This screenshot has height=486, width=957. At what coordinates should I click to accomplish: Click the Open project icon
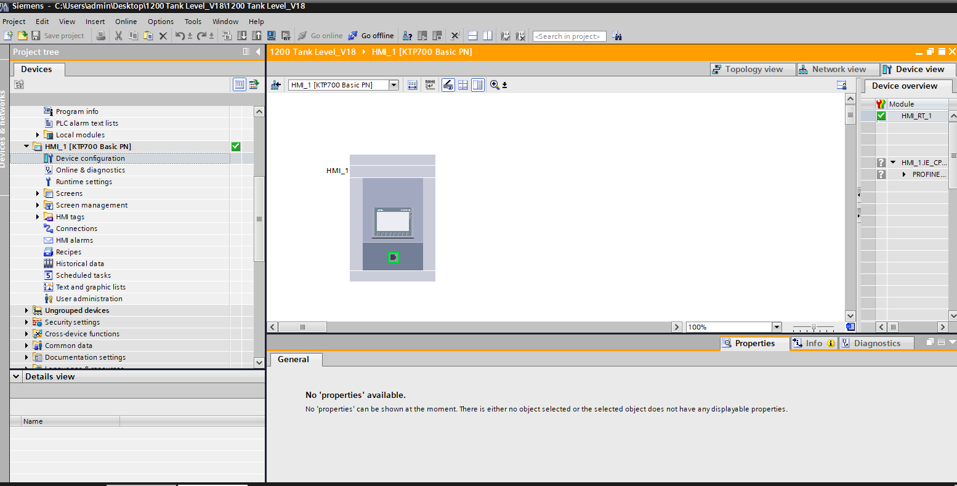click(22, 36)
